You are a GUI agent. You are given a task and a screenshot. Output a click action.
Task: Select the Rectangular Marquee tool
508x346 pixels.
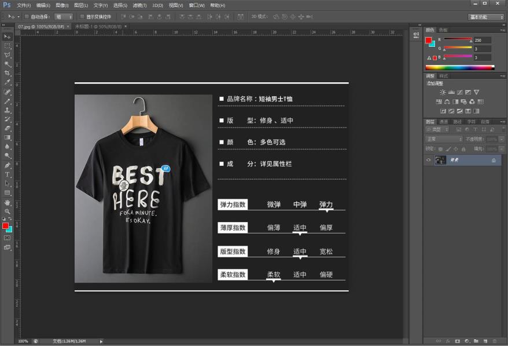[x=7, y=46]
